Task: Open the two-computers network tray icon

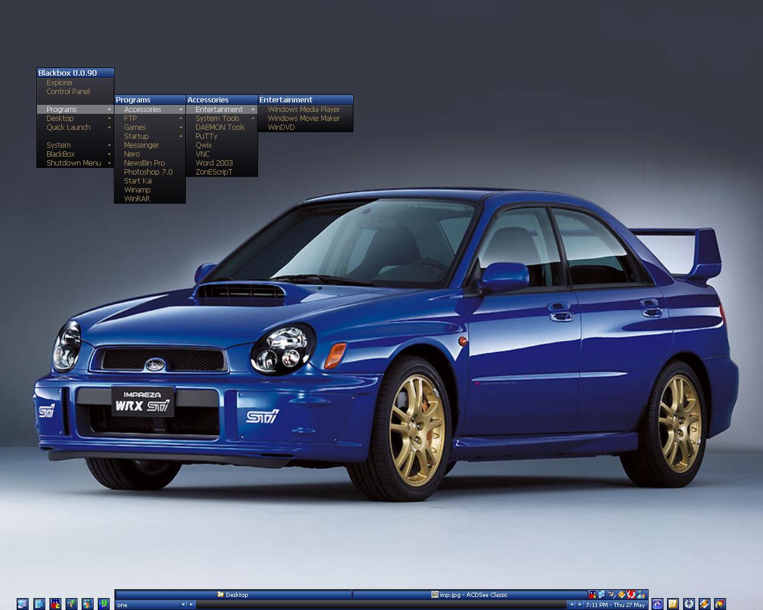Action: (x=602, y=595)
